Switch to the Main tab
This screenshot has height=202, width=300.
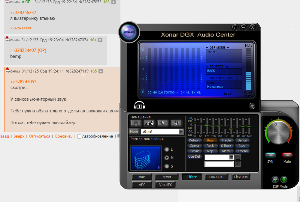142,177
